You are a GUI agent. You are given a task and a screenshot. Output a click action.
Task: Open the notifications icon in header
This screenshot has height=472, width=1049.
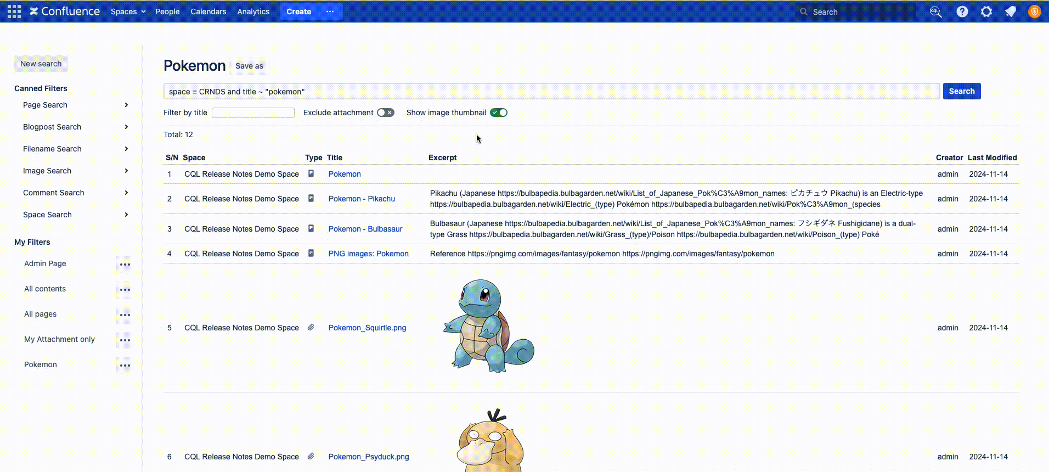1010,12
